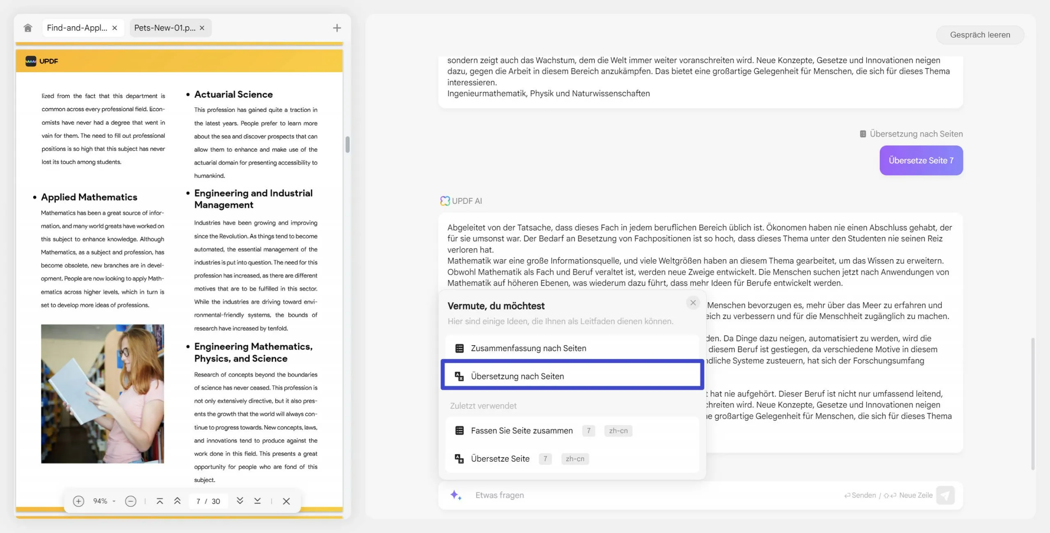This screenshot has width=1050, height=533.
Task: Select Übersetzung nach Seiten suggestion
Action: [x=517, y=376]
